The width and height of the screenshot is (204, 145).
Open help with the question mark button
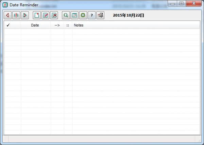pos(91,15)
